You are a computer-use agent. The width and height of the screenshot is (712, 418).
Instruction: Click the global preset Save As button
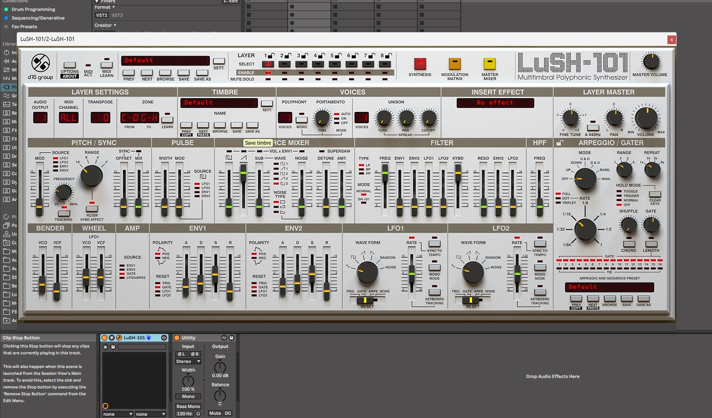coord(202,73)
